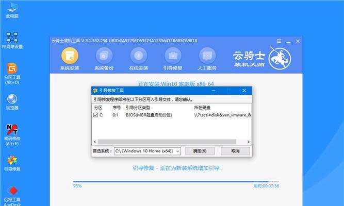
Task: Open PE网络设置 desktop icon
Action: click(12, 40)
